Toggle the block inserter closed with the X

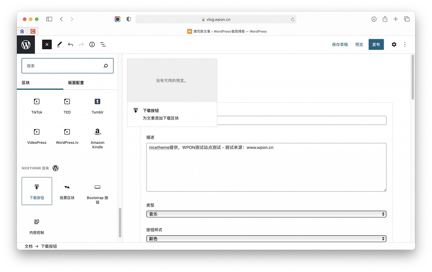tap(47, 44)
